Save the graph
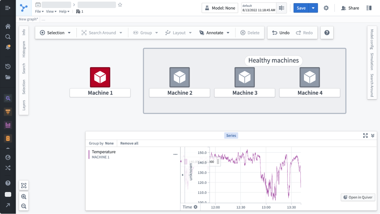The width and height of the screenshot is (380, 214). pyautogui.click(x=301, y=8)
